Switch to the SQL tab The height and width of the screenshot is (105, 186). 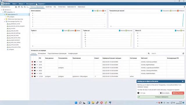(x=55, y=7)
